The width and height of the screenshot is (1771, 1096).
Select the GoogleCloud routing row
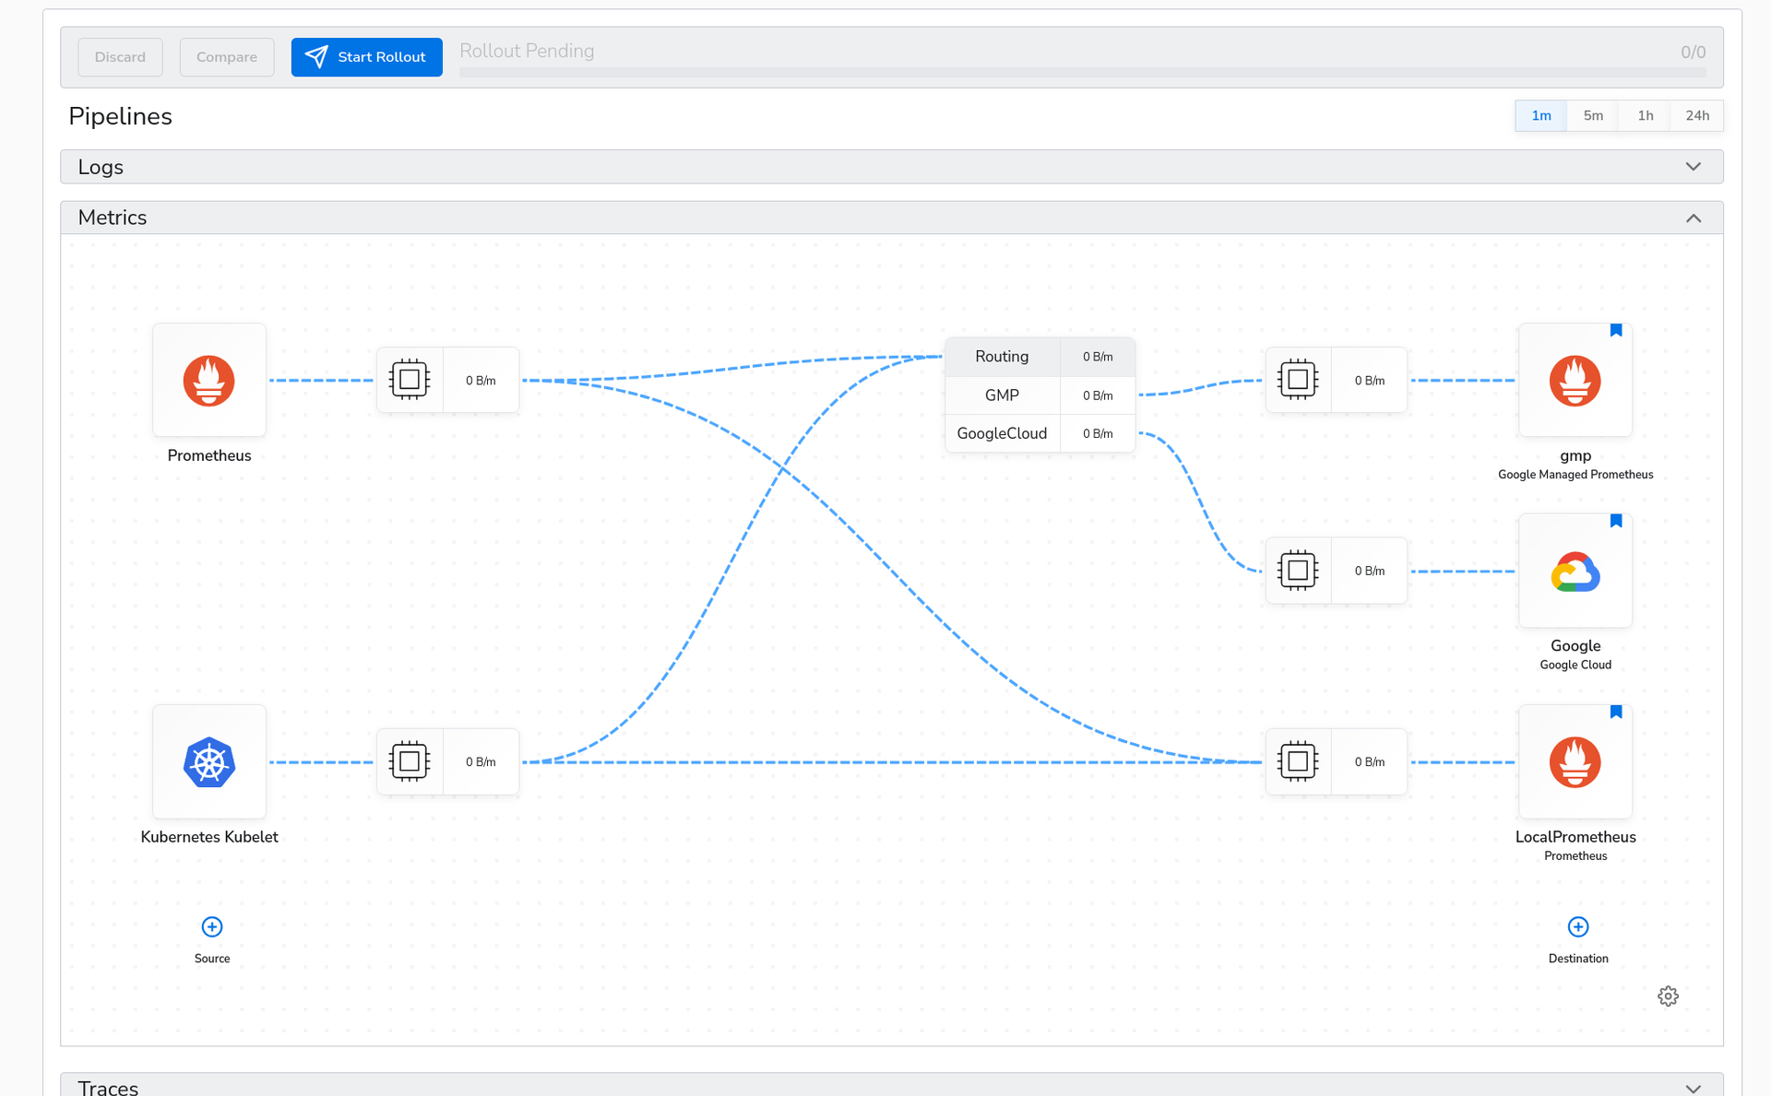pyautogui.click(x=1040, y=433)
